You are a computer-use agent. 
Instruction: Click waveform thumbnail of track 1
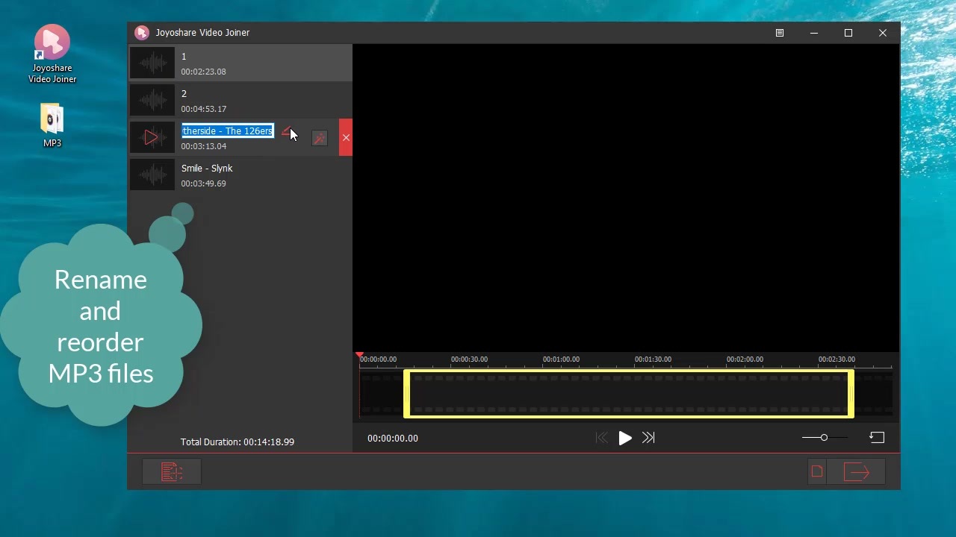[x=152, y=63]
